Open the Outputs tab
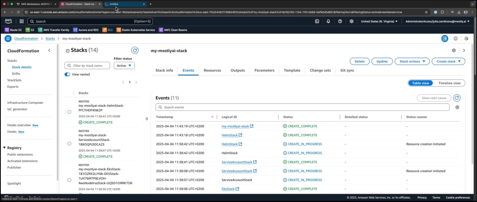This screenshot has width=477, height=202. click(x=238, y=70)
